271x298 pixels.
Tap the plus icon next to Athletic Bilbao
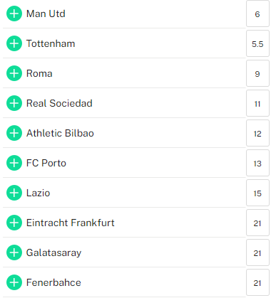[x=14, y=133]
